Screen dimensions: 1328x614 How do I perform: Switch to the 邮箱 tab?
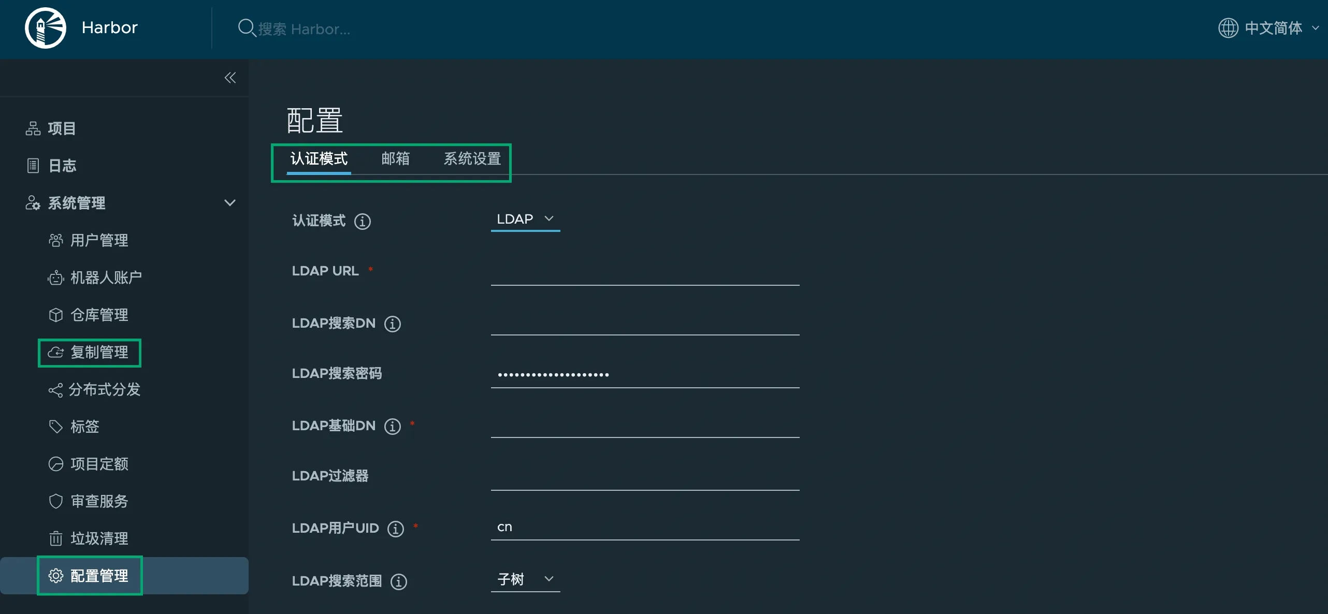click(395, 159)
